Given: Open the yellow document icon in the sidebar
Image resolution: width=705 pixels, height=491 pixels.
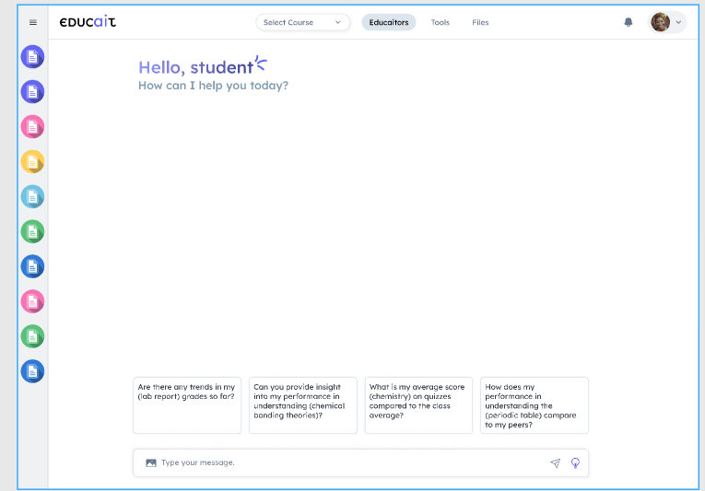Looking at the screenshot, I should pos(32,161).
